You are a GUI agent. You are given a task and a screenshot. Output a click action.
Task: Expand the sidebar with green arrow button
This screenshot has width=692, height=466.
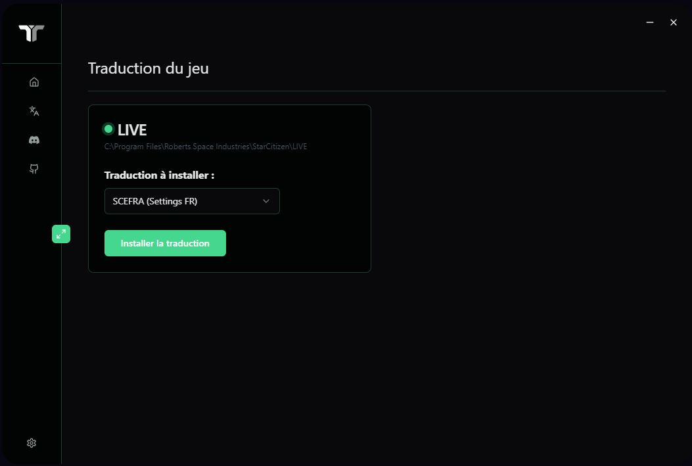point(61,234)
